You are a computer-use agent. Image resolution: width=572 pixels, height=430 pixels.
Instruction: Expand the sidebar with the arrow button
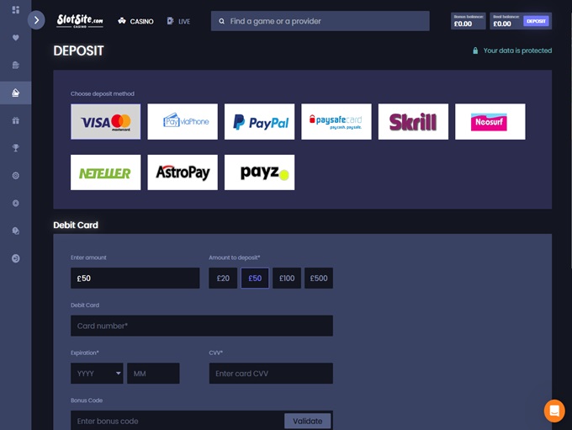(36, 20)
